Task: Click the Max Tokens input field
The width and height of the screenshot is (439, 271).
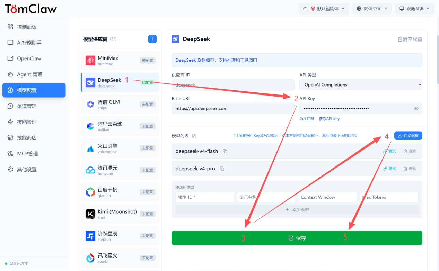Action: click(x=389, y=197)
